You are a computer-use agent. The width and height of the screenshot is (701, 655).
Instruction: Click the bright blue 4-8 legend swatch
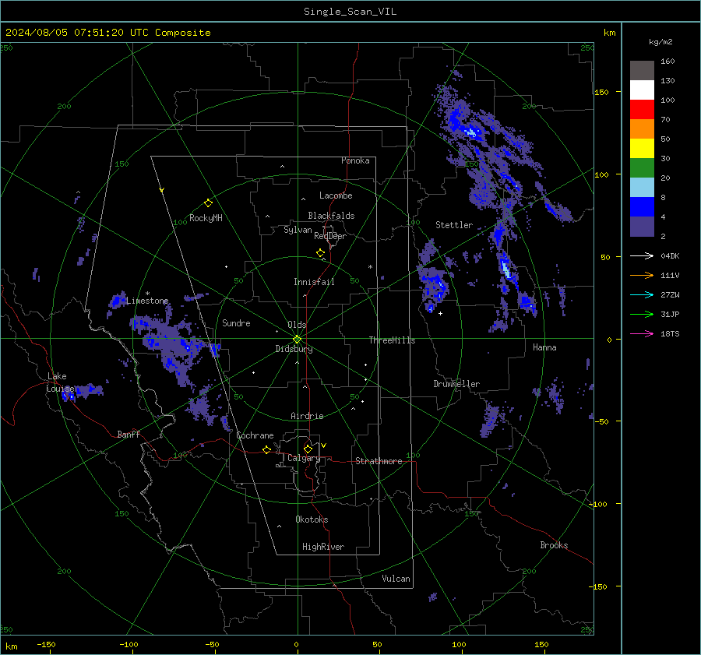642,206
